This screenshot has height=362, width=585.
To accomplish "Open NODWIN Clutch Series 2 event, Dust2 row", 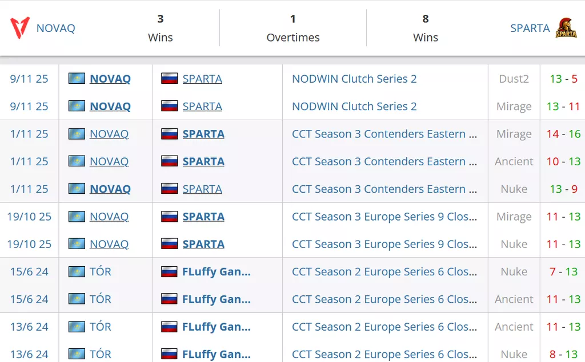I will 354,79.
